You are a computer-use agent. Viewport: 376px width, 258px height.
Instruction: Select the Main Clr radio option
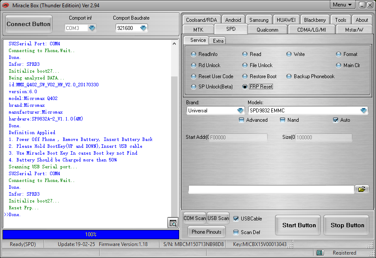pyautogui.click(x=348, y=65)
